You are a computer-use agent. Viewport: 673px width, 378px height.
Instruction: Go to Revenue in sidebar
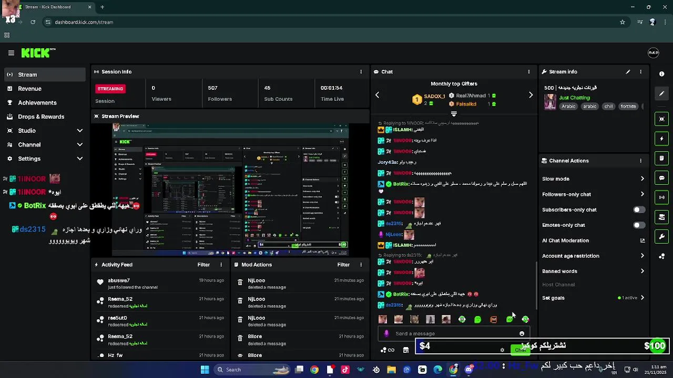tap(45, 89)
